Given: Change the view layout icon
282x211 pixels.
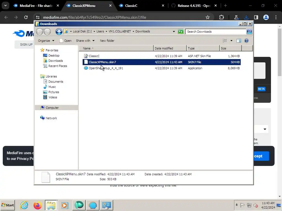Looking at the screenshot, I should point(225,41).
